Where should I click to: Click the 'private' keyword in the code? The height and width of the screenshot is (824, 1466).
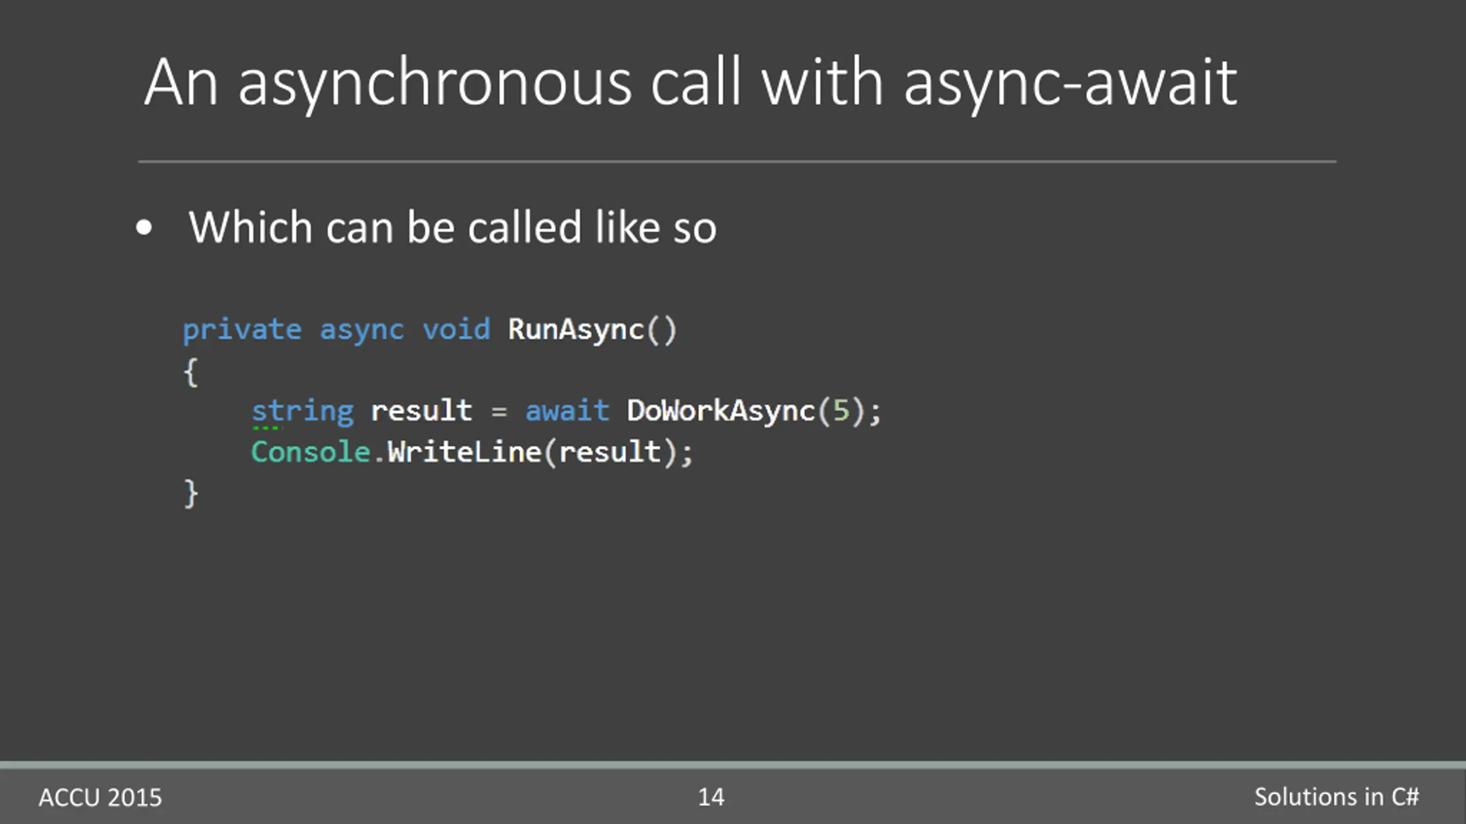click(242, 331)
